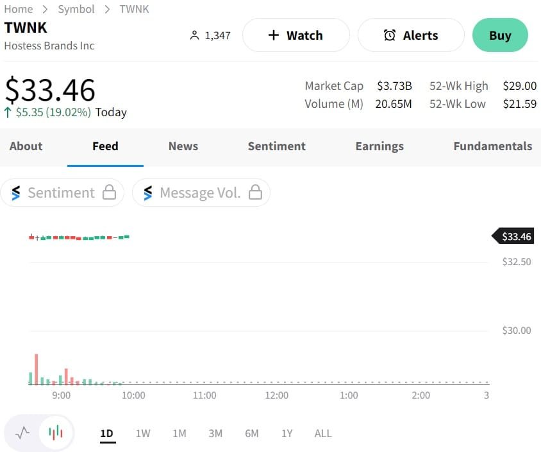Click the lock icon on Sentiment

click(x=110, y=193)
